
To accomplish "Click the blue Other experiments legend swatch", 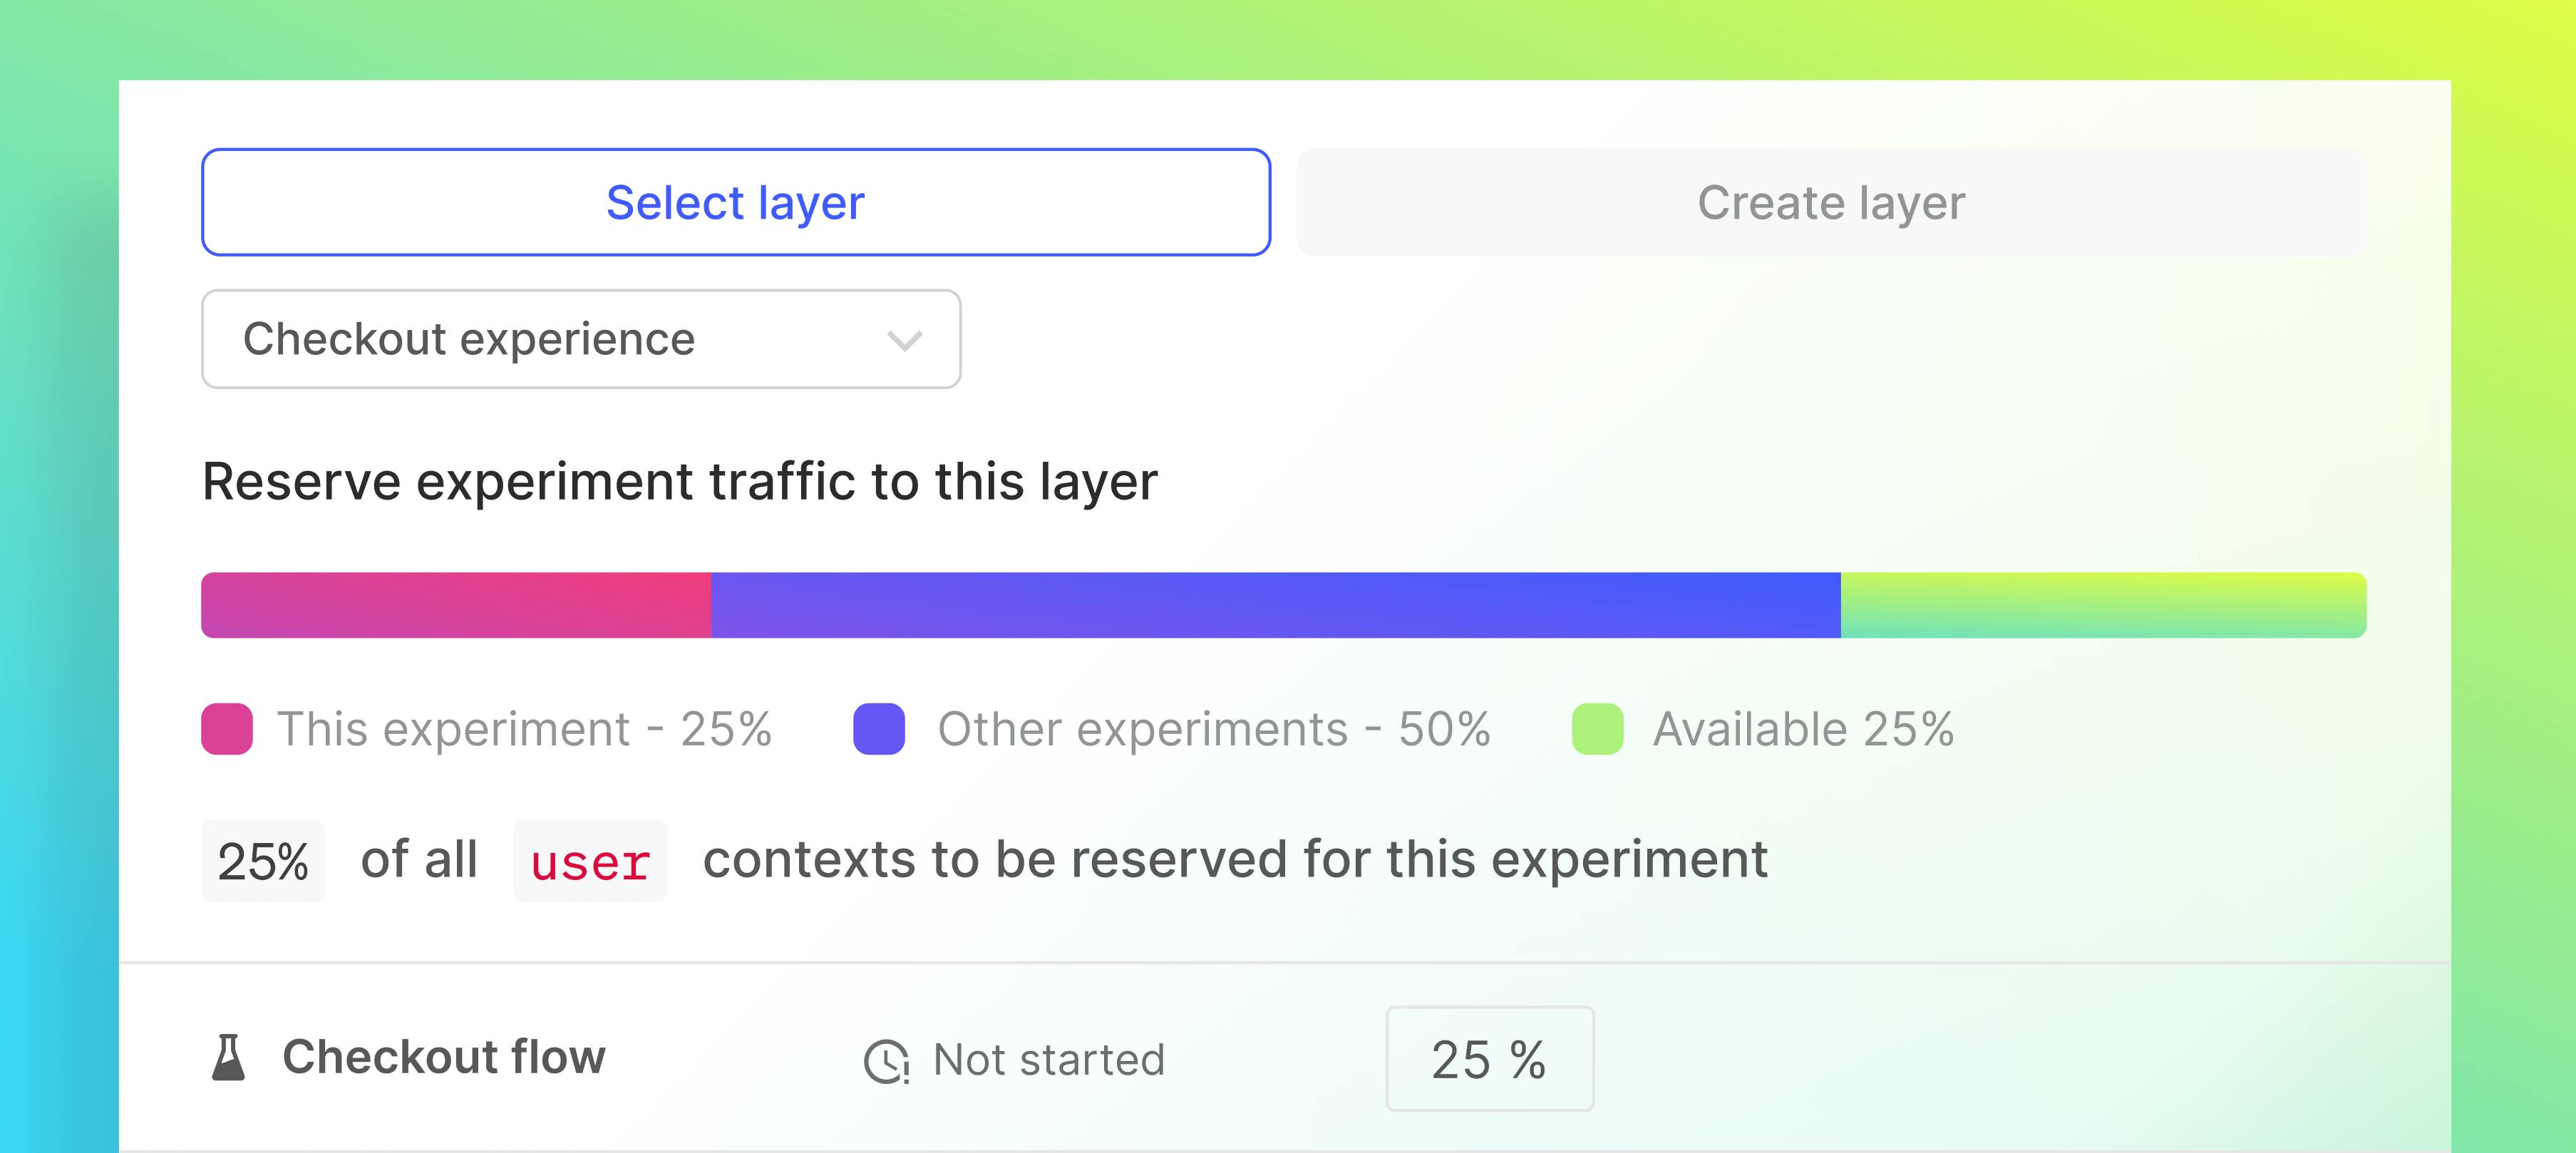I will (x=879, y=729).
